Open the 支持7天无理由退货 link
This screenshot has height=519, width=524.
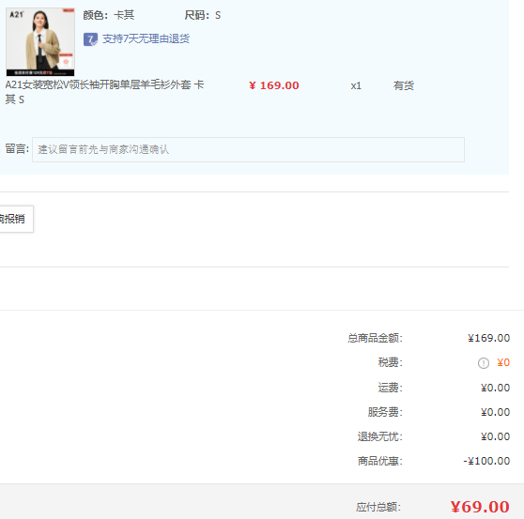(146, 38)
